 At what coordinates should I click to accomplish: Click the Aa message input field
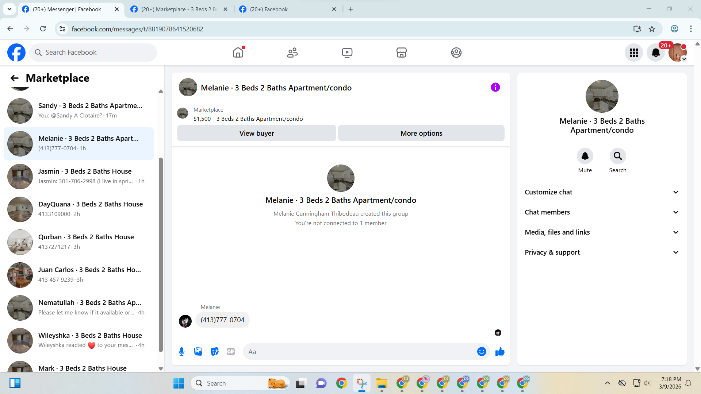360,352
